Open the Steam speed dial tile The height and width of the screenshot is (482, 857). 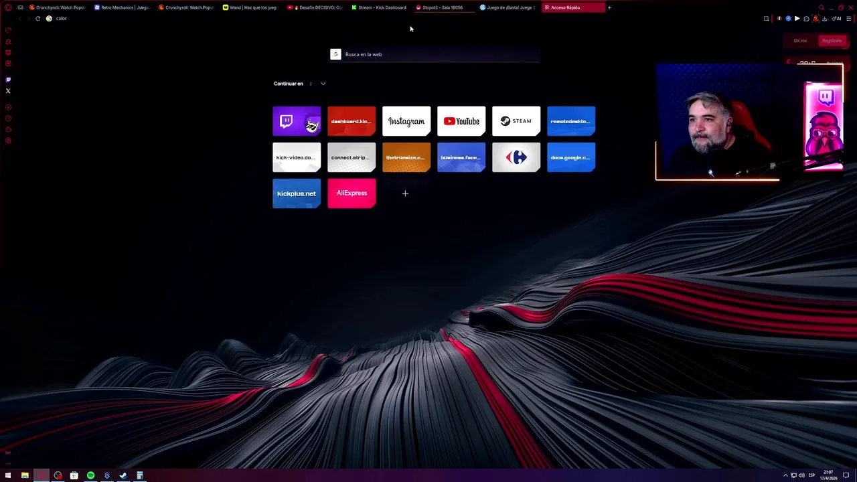[x=516, y=121]
